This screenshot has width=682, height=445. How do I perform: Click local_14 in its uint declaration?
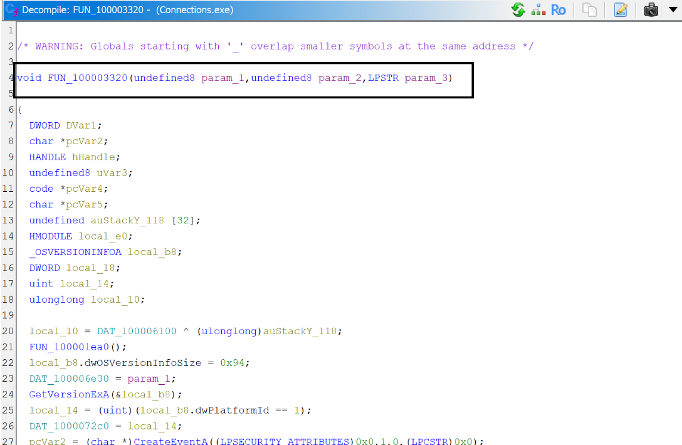85,284
